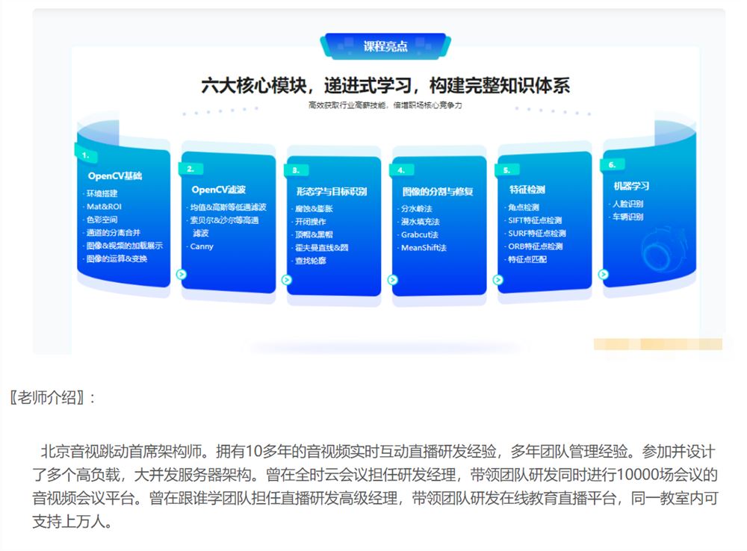Click the 索贝尔&沙尔等高通 item

click(x=224, y=220)
